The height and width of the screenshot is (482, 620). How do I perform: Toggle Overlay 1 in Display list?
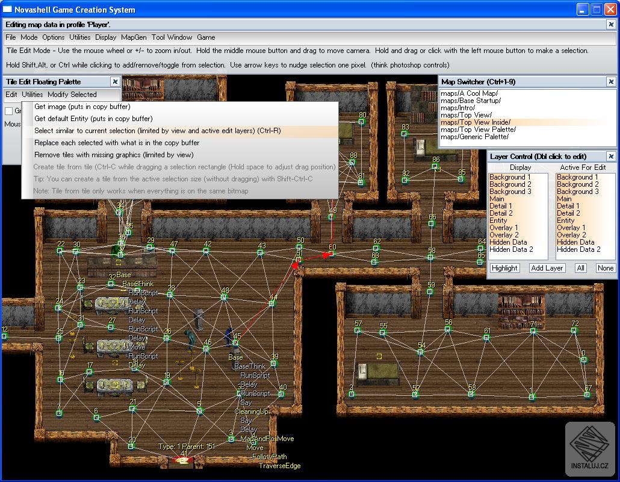tap(518, 228)
